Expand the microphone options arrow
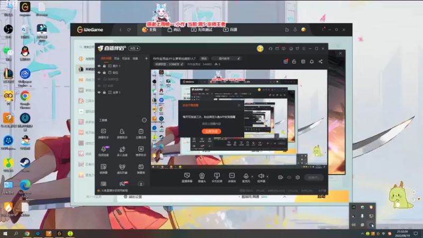 252,177
